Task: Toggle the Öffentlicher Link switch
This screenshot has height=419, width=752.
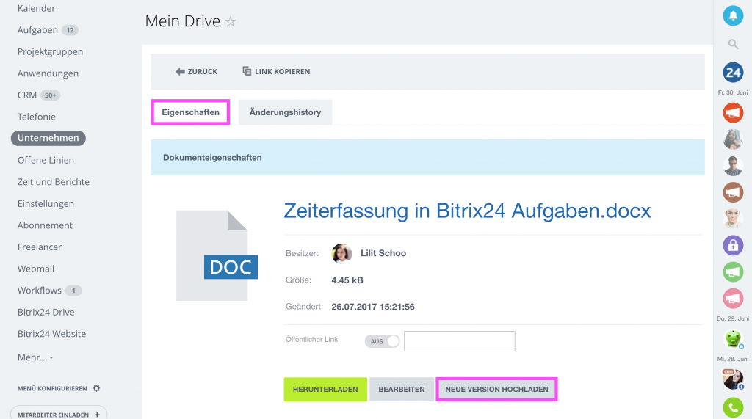Action: pyautogui.click(x=382, y=341)
